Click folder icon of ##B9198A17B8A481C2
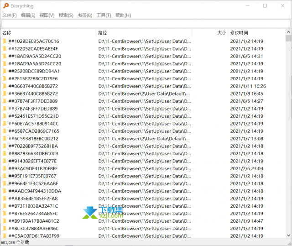Screen dimensions: 292x246 click(x=5, y=221)
